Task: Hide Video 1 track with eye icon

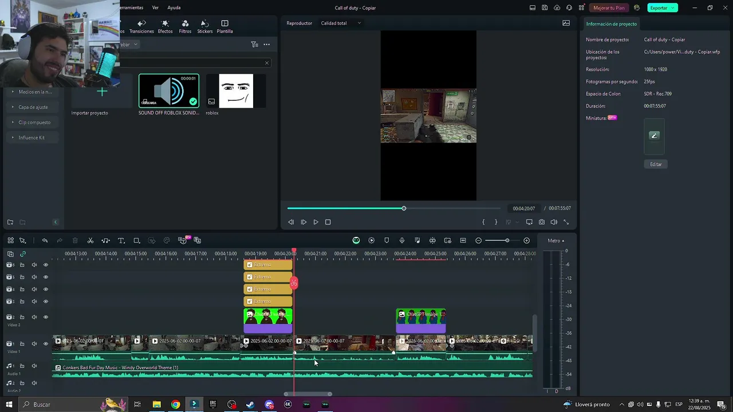Action: pyautogui.click(x=46, y=344)
